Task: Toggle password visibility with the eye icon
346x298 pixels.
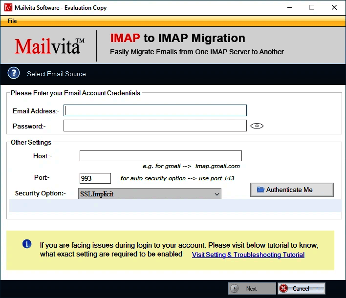Action: pos(257,126)
